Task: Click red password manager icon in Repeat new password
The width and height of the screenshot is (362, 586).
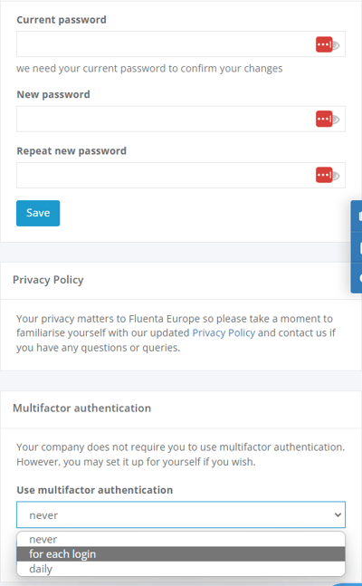Action: (324, 175)
